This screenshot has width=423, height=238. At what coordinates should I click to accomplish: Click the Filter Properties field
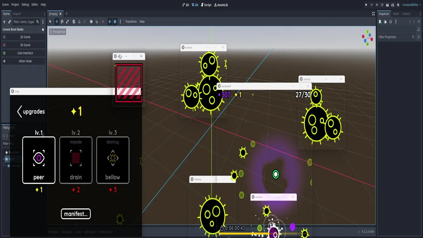tap(397, 37)
